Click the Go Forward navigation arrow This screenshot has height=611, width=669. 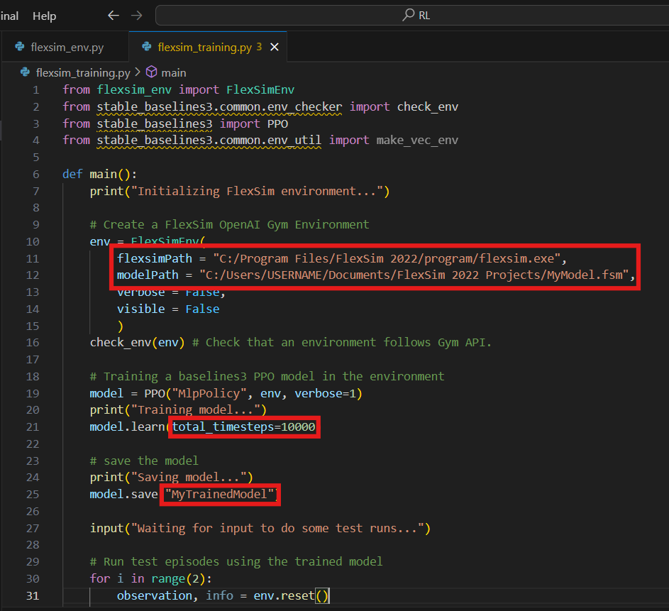pos(137,16)
